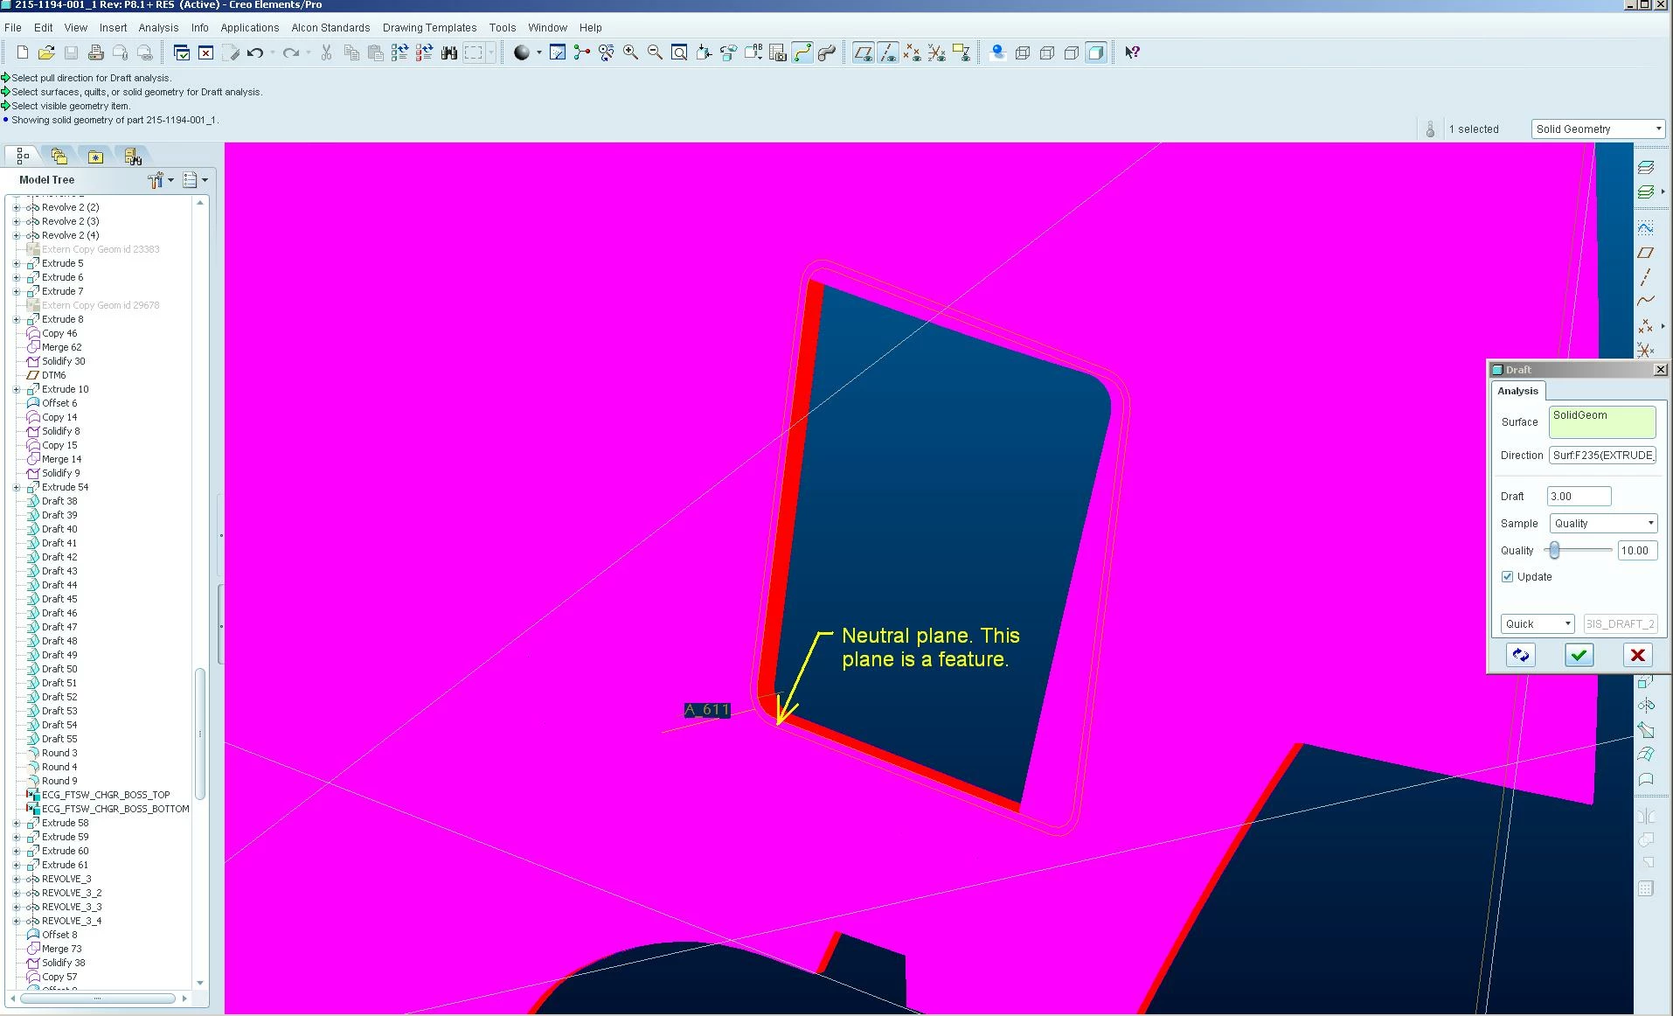The width and height of the screenshot is (1673, 1016).
Task: Toggle datum points display
Action: (912, 52)
